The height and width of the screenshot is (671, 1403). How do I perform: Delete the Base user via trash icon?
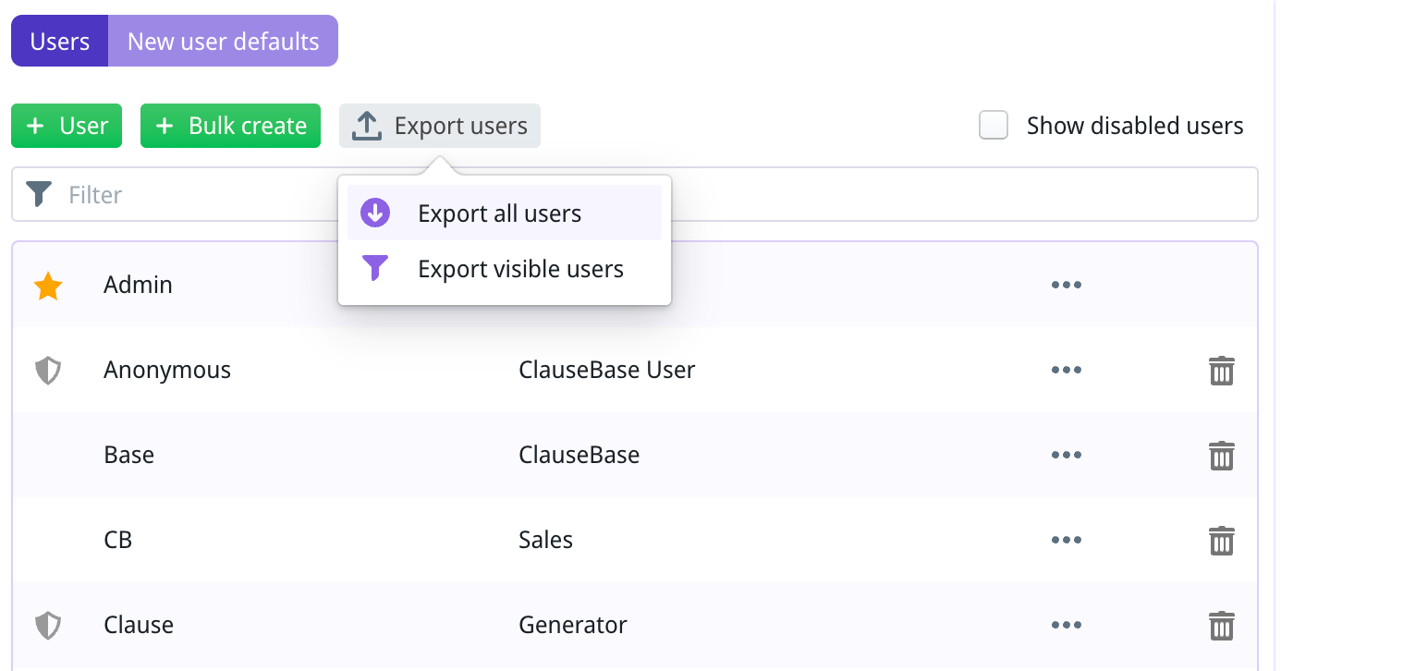click(1221, 457)
